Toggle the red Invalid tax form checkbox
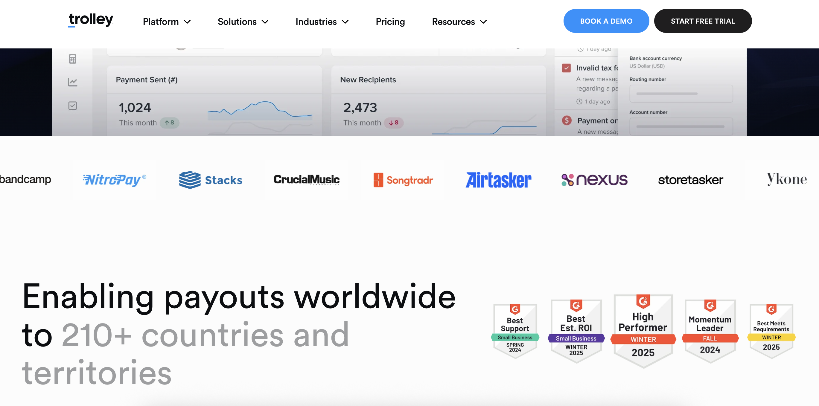The width and height of the screenshot is (819, 406). pyautogui.click(x=566, y=68)
